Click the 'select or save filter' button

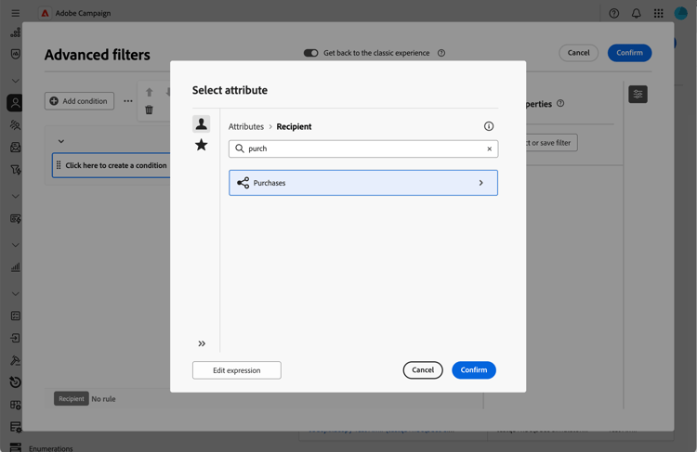pos(552,143)
